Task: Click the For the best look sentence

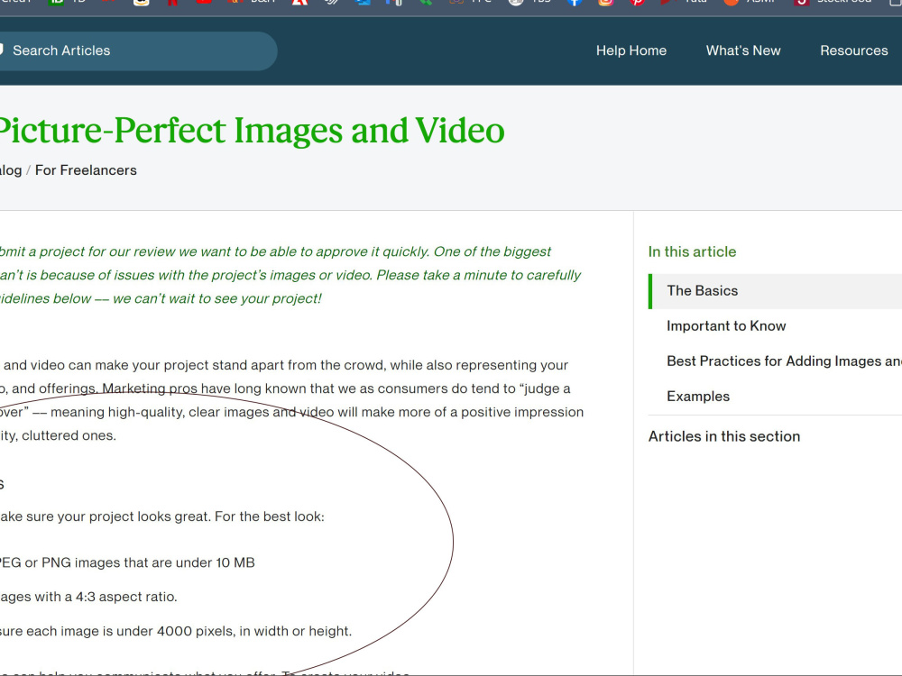Action: 162,516
